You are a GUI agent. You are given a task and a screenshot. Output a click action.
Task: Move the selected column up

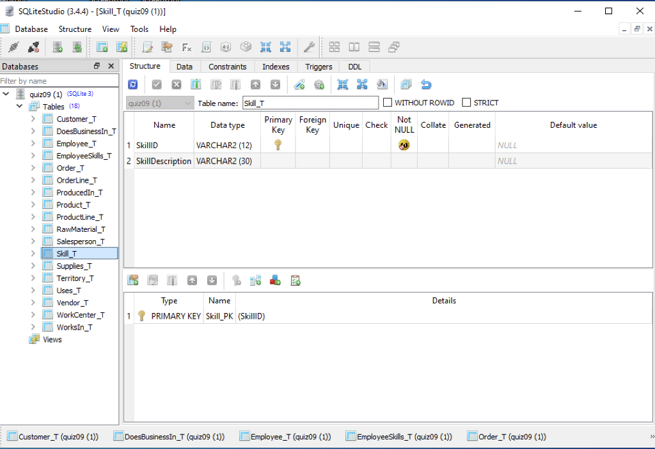coord(255,85)
